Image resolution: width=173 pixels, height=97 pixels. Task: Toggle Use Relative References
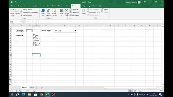29,12
